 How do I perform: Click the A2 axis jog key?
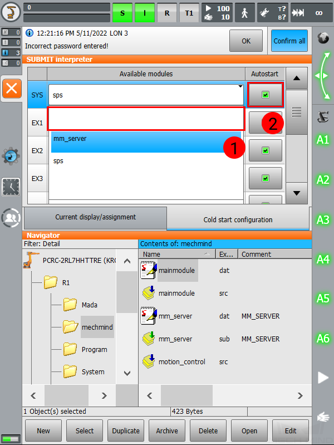click(323, 180)
